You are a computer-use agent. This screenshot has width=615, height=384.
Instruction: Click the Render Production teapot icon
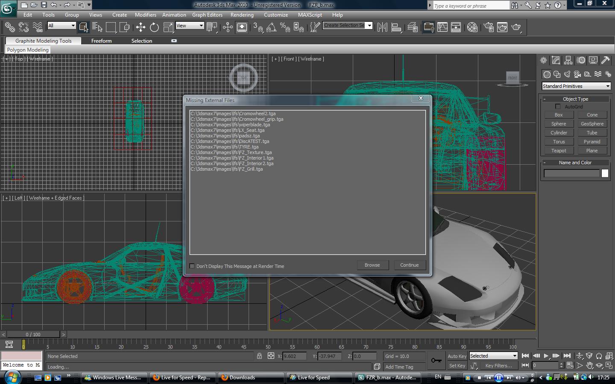[x=516, y=27]
